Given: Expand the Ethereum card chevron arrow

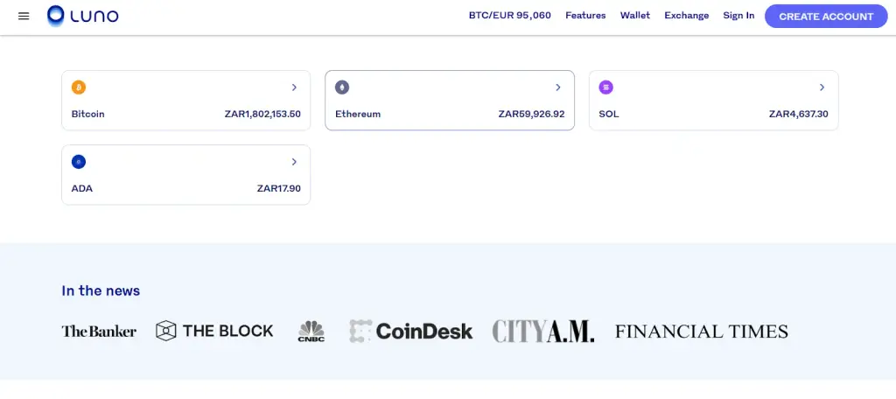Looking at the screenshot, I should [558, 87].
